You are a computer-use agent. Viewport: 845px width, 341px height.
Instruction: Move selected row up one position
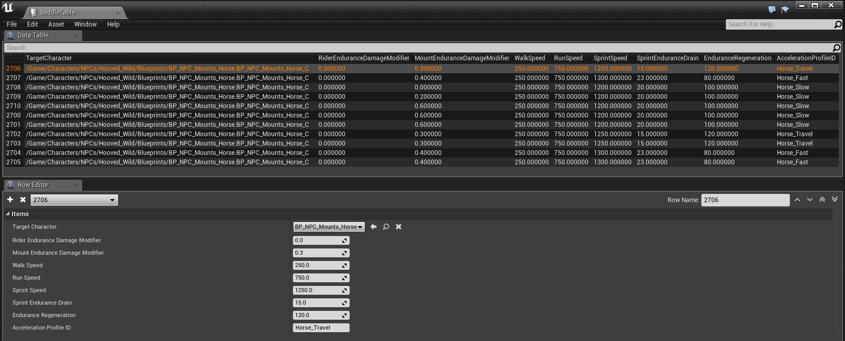[797, 200]
